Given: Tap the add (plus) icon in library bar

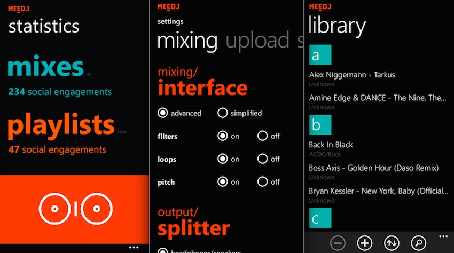Looking at the screenshot, I should pos(364,243).
